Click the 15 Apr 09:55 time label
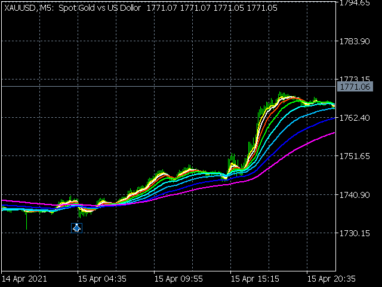 click(178, 279)
